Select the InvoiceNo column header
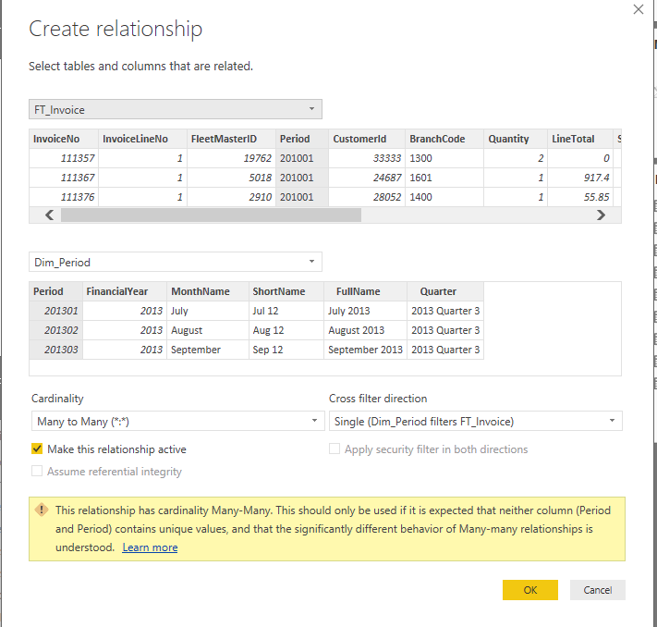Image resolution: width=657 pixels, height=627 pixels. 64,139
